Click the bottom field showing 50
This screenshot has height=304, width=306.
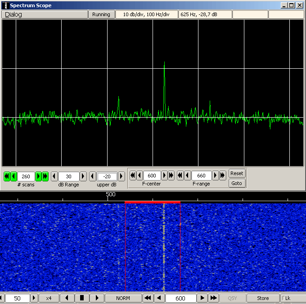(18, 298)
